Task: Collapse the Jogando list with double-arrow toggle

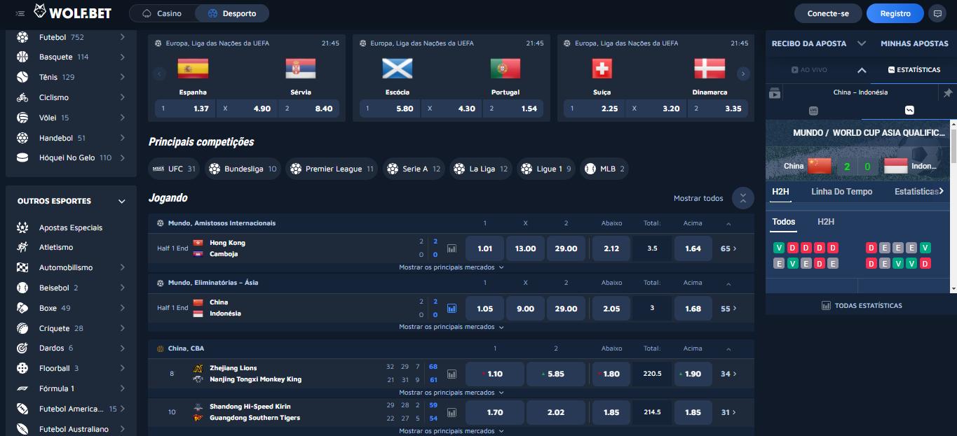Action: [x=742, y=198]
